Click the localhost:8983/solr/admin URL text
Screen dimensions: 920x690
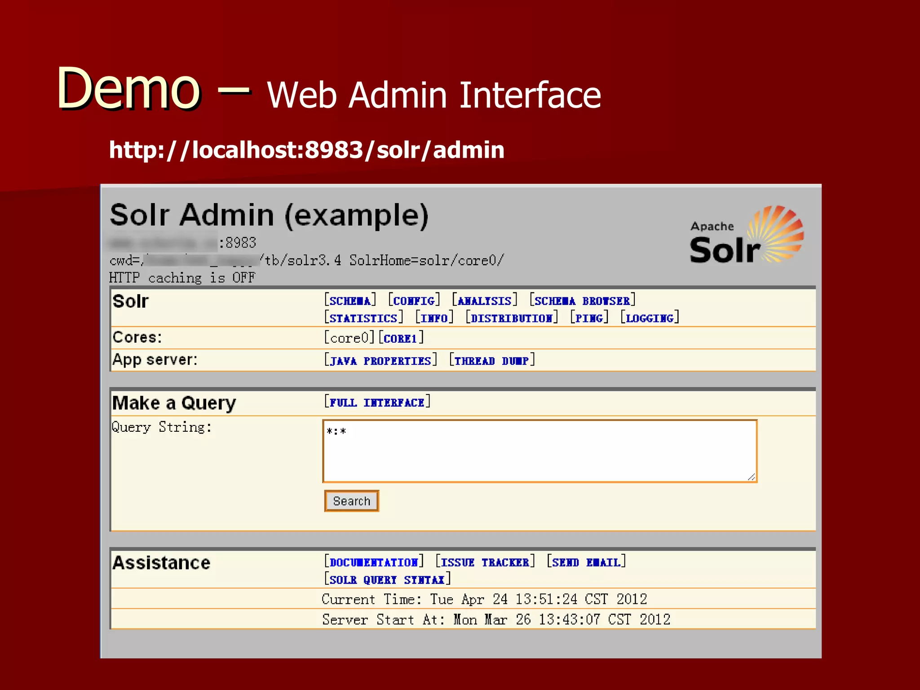[306, 150]
